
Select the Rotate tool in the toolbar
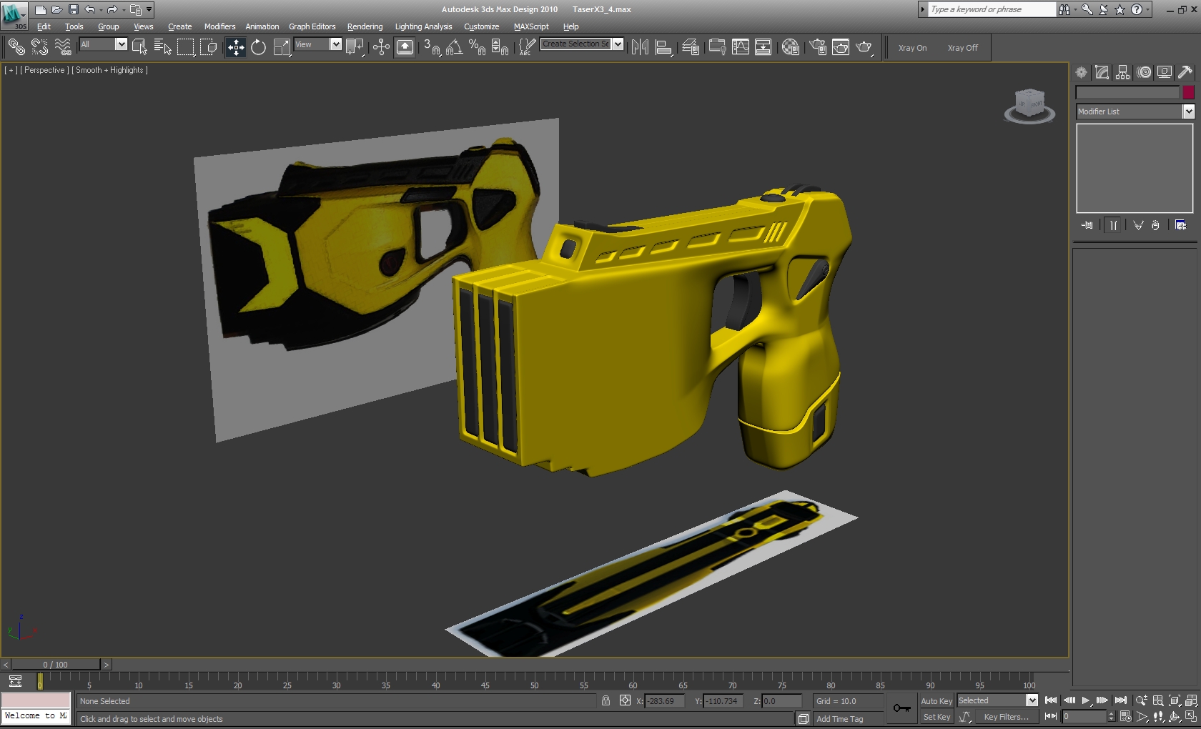tap(258, 48)
